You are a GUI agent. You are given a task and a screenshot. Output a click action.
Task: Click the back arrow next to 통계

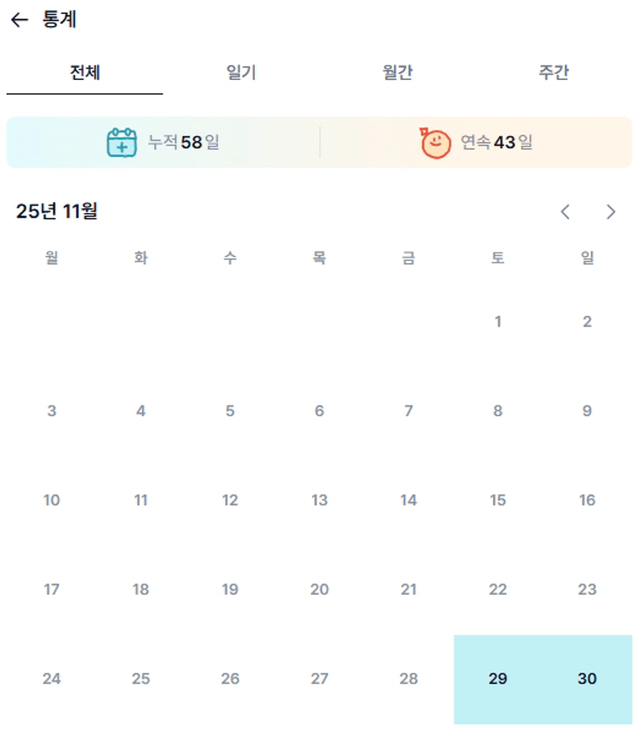pyautogui.click(x=19, y=20)
